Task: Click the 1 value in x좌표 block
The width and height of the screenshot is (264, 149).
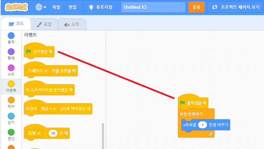Action: 202,125
